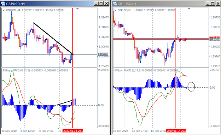Click the H4 current price label 1.30208
This screenshot has height=135, width=221.
[x=103, y=54]
